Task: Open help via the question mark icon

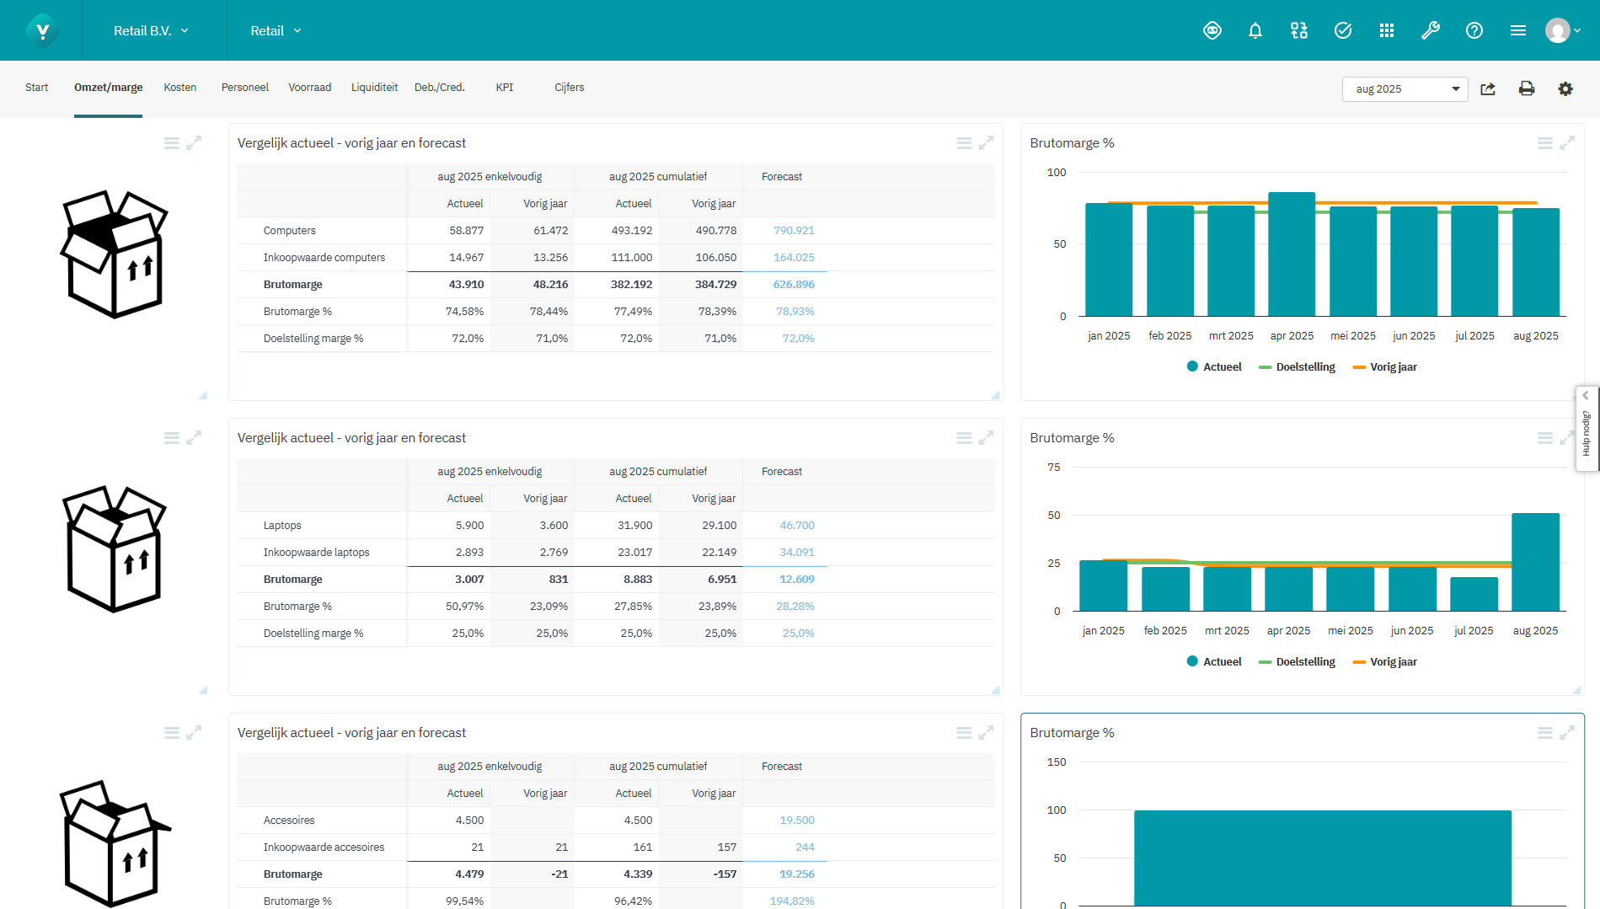Action: (x=1474, y=30)
